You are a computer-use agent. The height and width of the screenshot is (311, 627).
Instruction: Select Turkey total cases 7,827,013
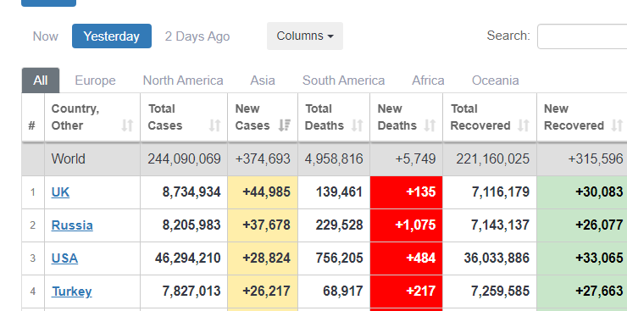click(x=191, y=291)
